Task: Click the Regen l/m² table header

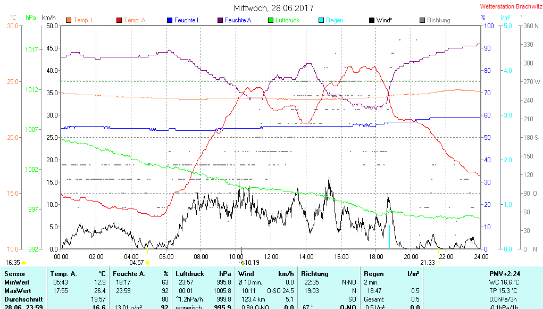Action: point(391,273)
